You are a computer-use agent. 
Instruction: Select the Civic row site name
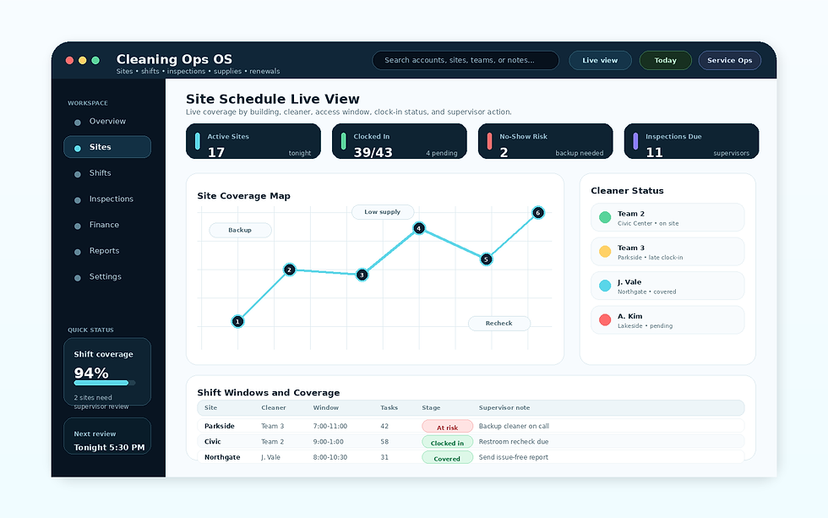[213, 441]
